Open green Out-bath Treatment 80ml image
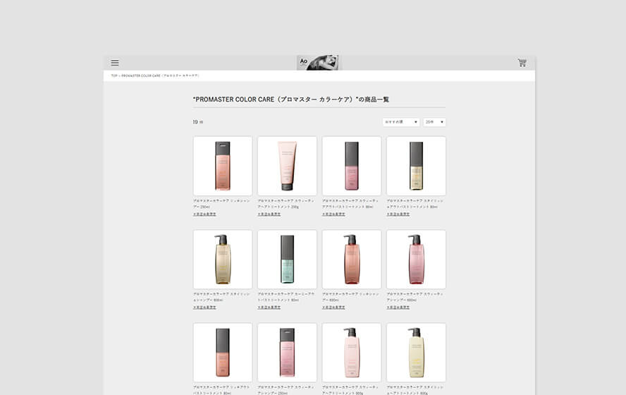Image resolution: width=626 pixels, height=395 pixels. tap(287, 259)
